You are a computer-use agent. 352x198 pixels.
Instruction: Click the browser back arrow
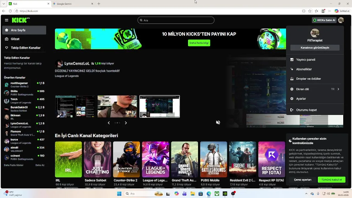point(4,11)
